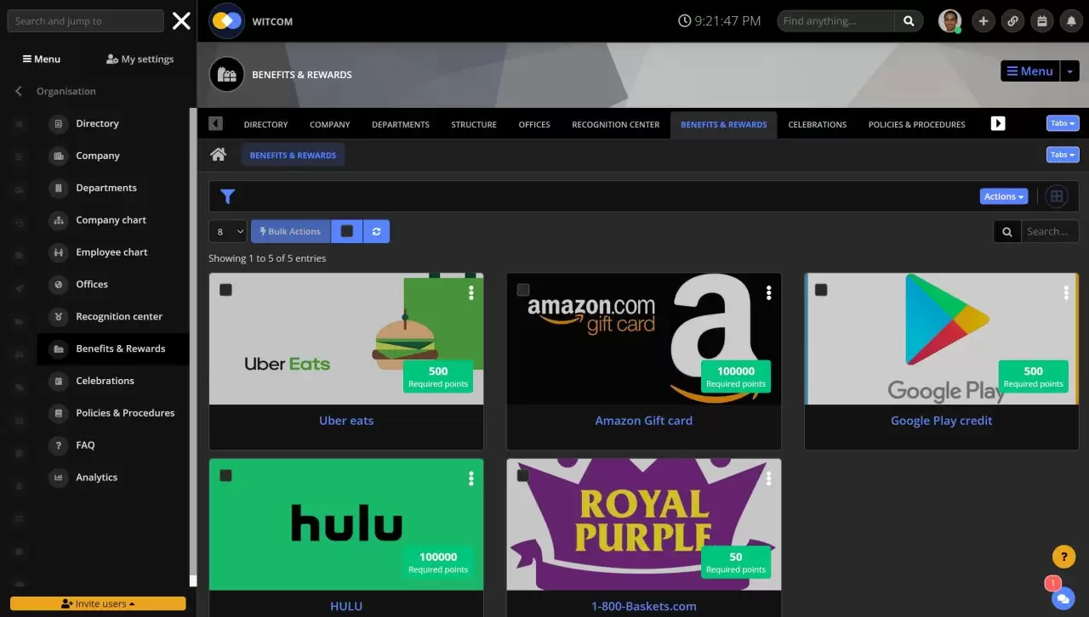Select the Amazon Gift card checkbox

click(523, 290)
